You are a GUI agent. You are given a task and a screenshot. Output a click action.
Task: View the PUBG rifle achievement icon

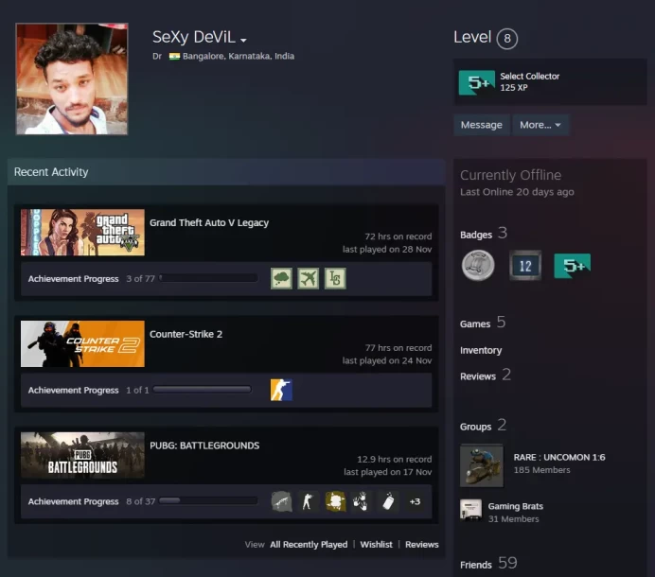[x=281, y=501]
